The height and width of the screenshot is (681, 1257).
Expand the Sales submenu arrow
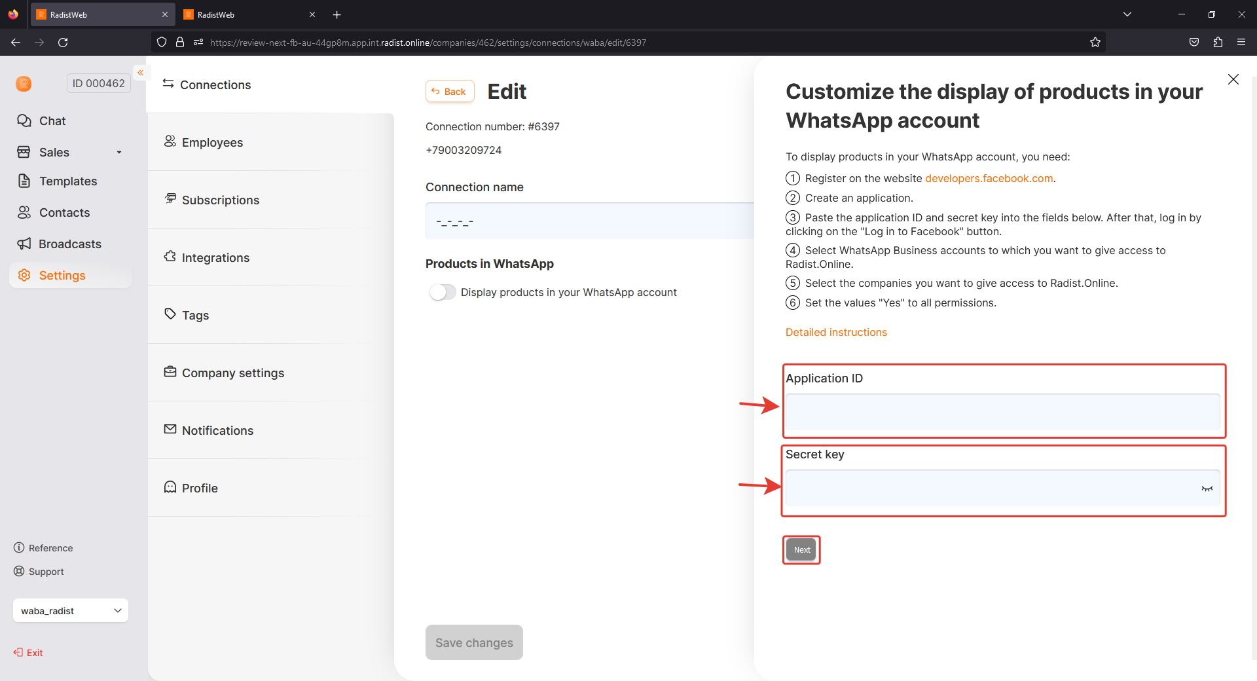(119, 153)
